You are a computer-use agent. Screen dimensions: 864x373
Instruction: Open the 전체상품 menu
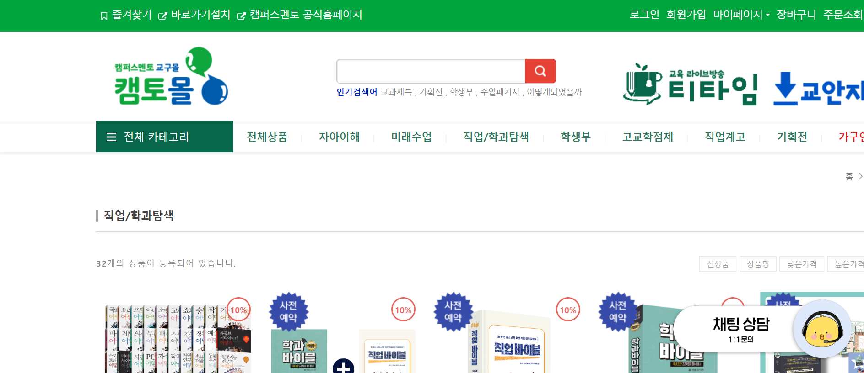point(267,137)
